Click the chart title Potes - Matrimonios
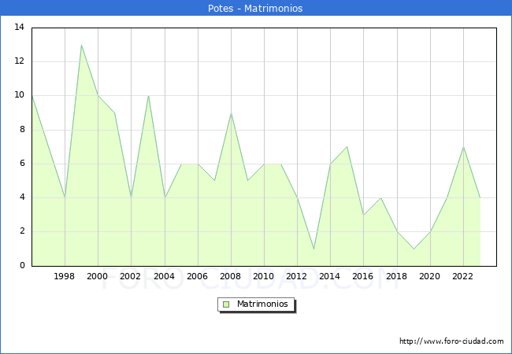The width and height of the screenshot is (512, 354). pyautogui.click(x=255, y=8)
